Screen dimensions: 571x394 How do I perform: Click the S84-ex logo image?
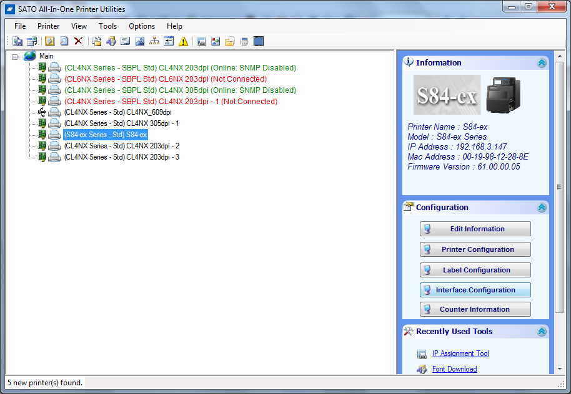447,95
